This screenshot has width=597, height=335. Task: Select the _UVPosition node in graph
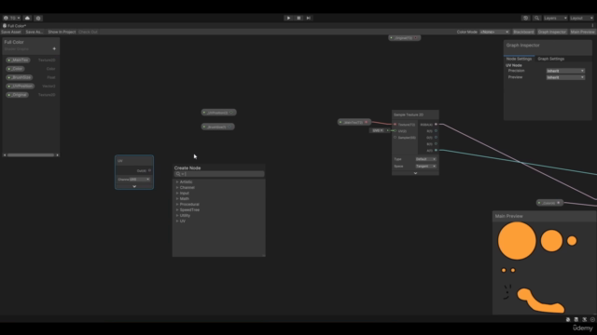[218, 113]
